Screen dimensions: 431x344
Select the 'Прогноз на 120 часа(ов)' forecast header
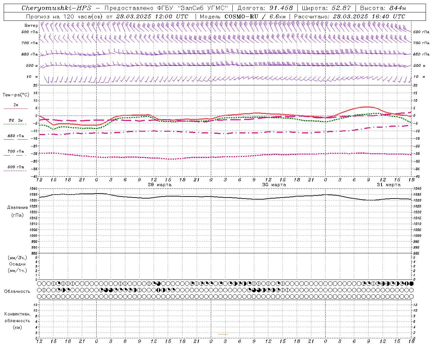65,16
